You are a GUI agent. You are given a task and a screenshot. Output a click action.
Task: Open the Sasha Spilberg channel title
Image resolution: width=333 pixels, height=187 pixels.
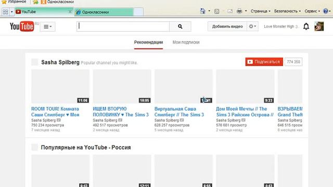[60, 62]
